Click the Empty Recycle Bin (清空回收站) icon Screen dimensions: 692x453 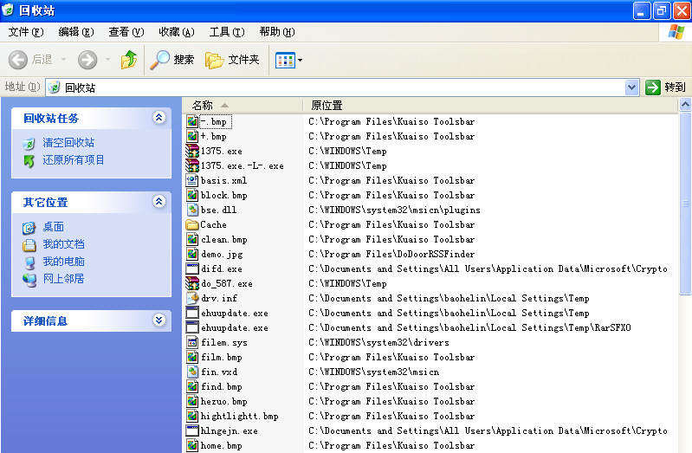pos(29,144)
